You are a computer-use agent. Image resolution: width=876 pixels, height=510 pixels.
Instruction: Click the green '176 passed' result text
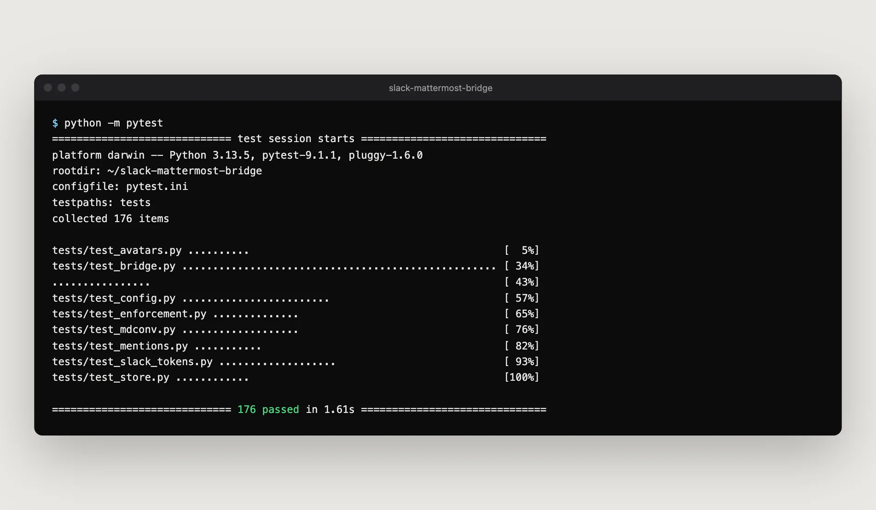click(x=268, y=410)
